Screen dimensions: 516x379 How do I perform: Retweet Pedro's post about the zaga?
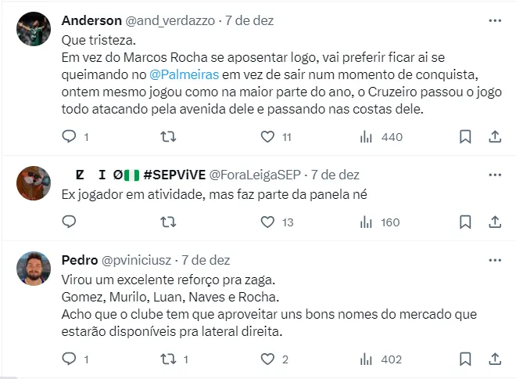167,359
